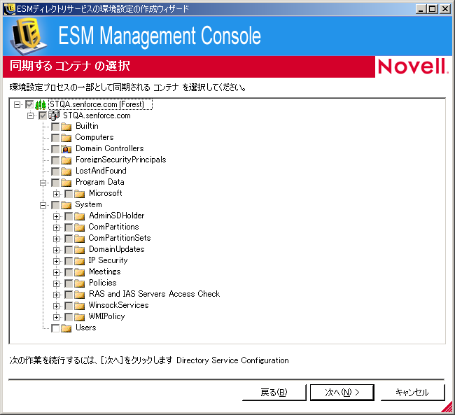
Task: Select the Domain Controllers label
Action: 110,148
